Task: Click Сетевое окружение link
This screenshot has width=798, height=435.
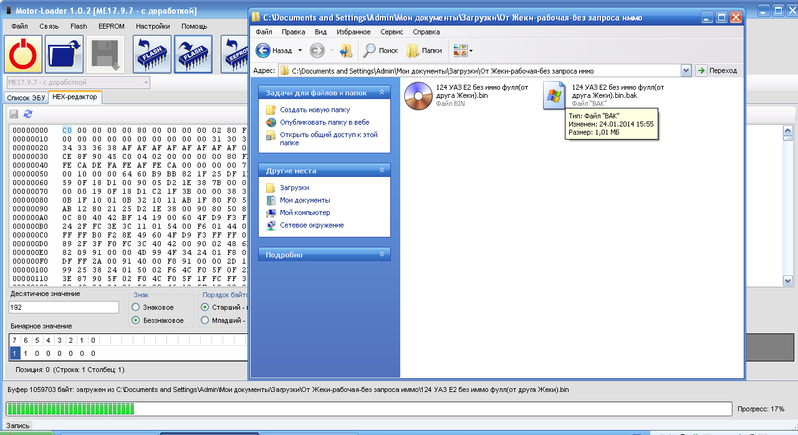Action: (x=312, y=225)
